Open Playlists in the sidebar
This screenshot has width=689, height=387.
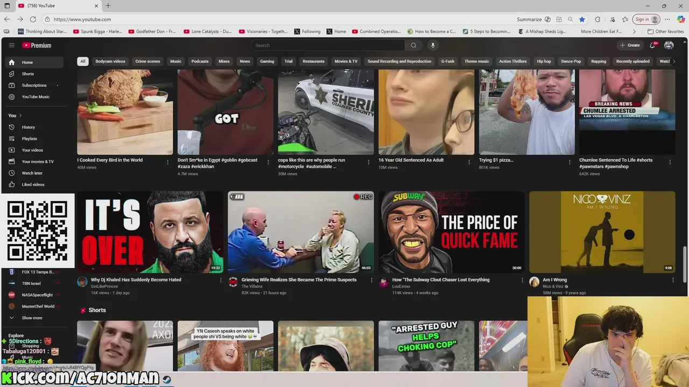pyautogui.click(x=34, y=139)
